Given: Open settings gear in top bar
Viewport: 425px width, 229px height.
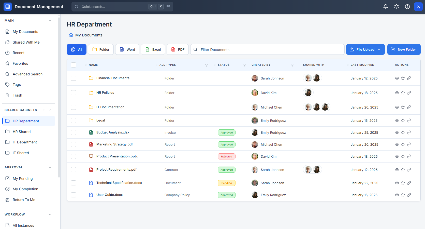Looking at the screenshot, I should pos(397,7).
